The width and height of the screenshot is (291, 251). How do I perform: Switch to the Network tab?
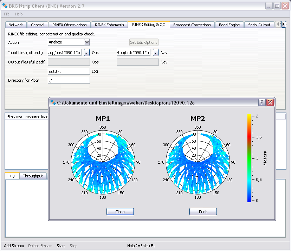click(x=15, y=25)
